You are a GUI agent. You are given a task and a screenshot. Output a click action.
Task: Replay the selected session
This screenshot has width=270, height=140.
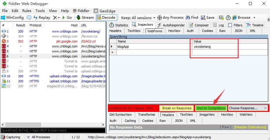pyautogui.click(x=42, y=17)
